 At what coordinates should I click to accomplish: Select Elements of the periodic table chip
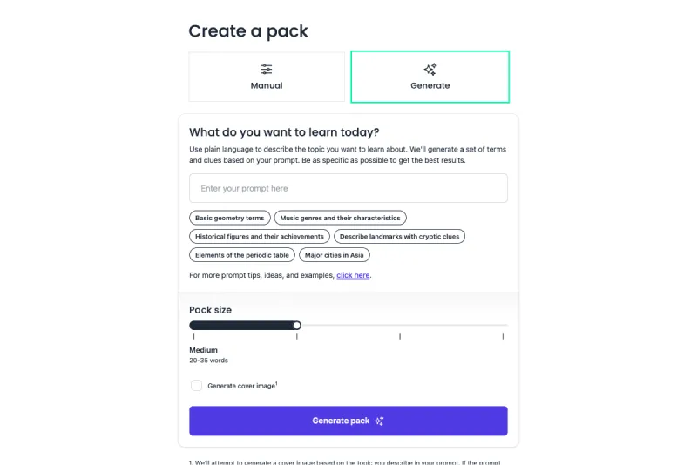tap(242, 255)
